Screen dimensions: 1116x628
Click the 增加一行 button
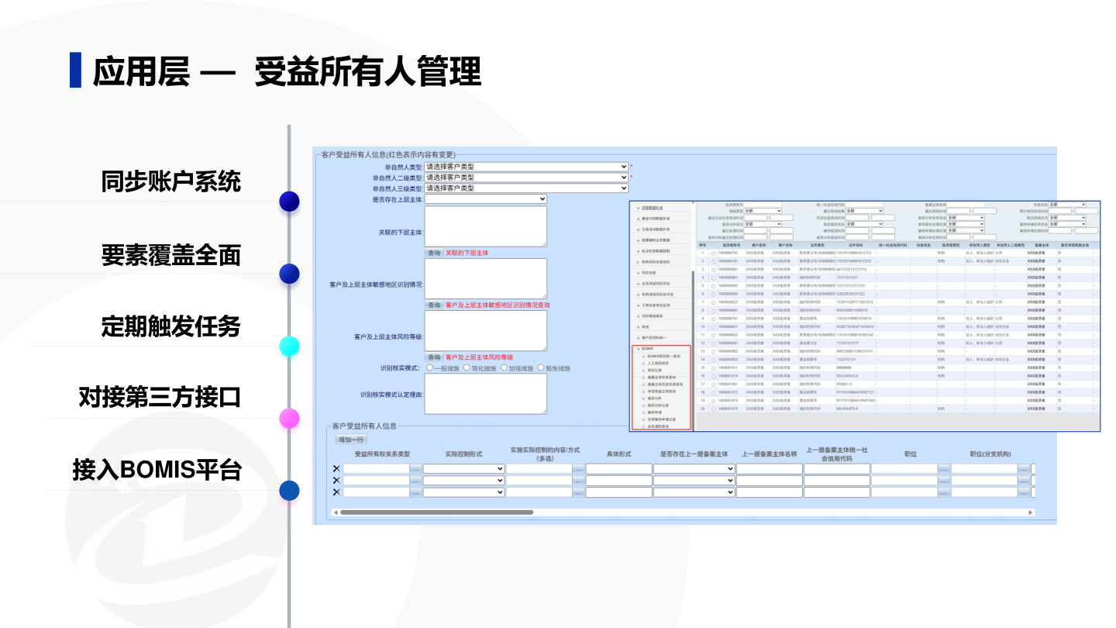(352, 440)
